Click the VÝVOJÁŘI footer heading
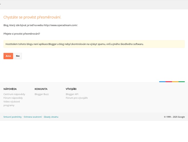The width and height of the screenshot is (188, 142). pyautogui.click(x=71, y=89)
